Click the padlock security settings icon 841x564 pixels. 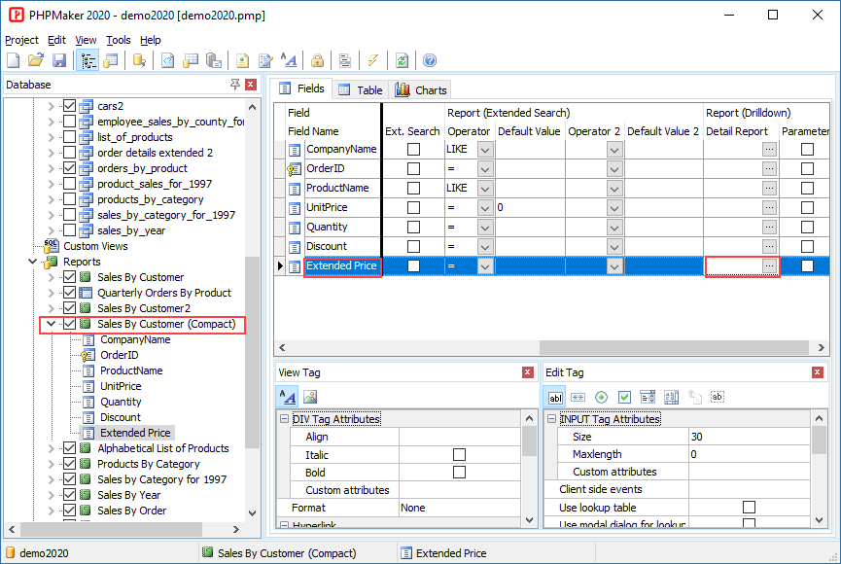[317, 60]
